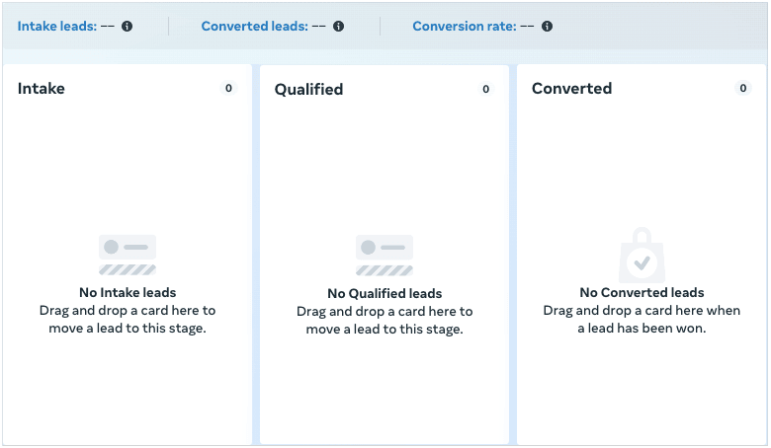Click the Qualified column heading
Image resolution: width=771 pixels, height=448 pixels.
308,90
